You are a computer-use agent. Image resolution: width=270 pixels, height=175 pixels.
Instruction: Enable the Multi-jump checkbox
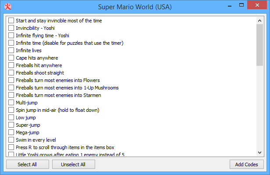11,103
